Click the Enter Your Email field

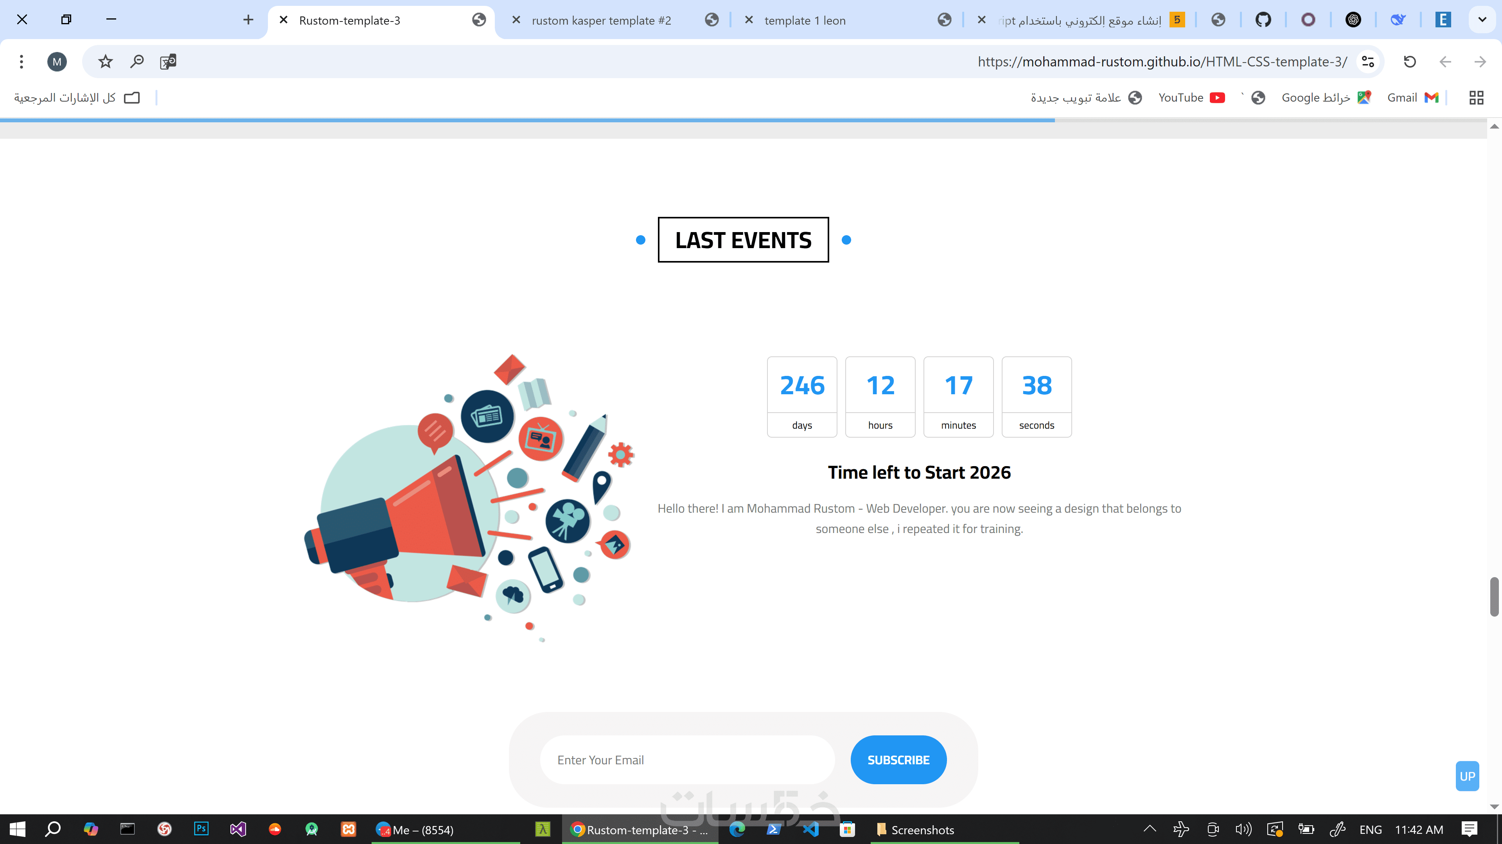(x=687, y=760)
